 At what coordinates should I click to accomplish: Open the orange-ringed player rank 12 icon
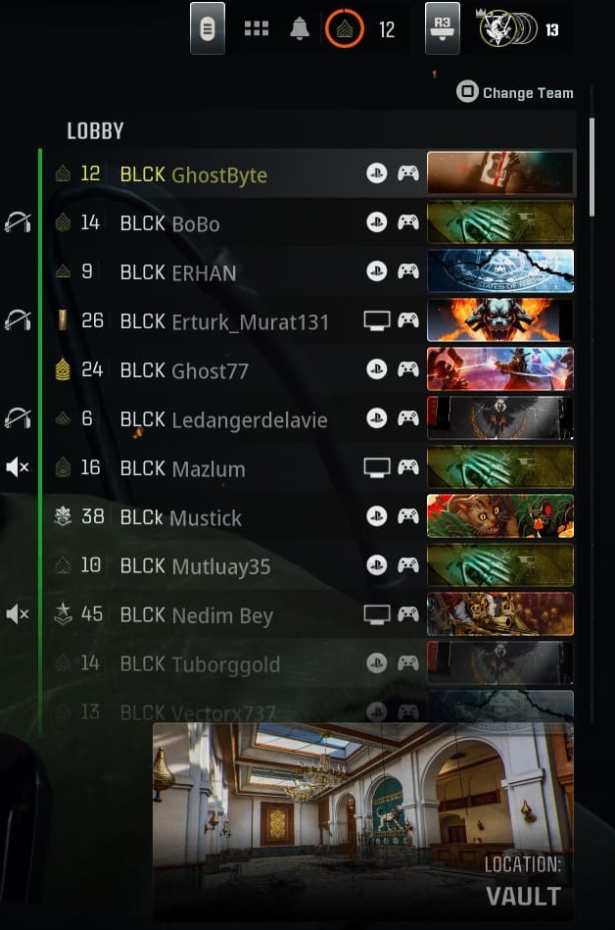(345, 28)
